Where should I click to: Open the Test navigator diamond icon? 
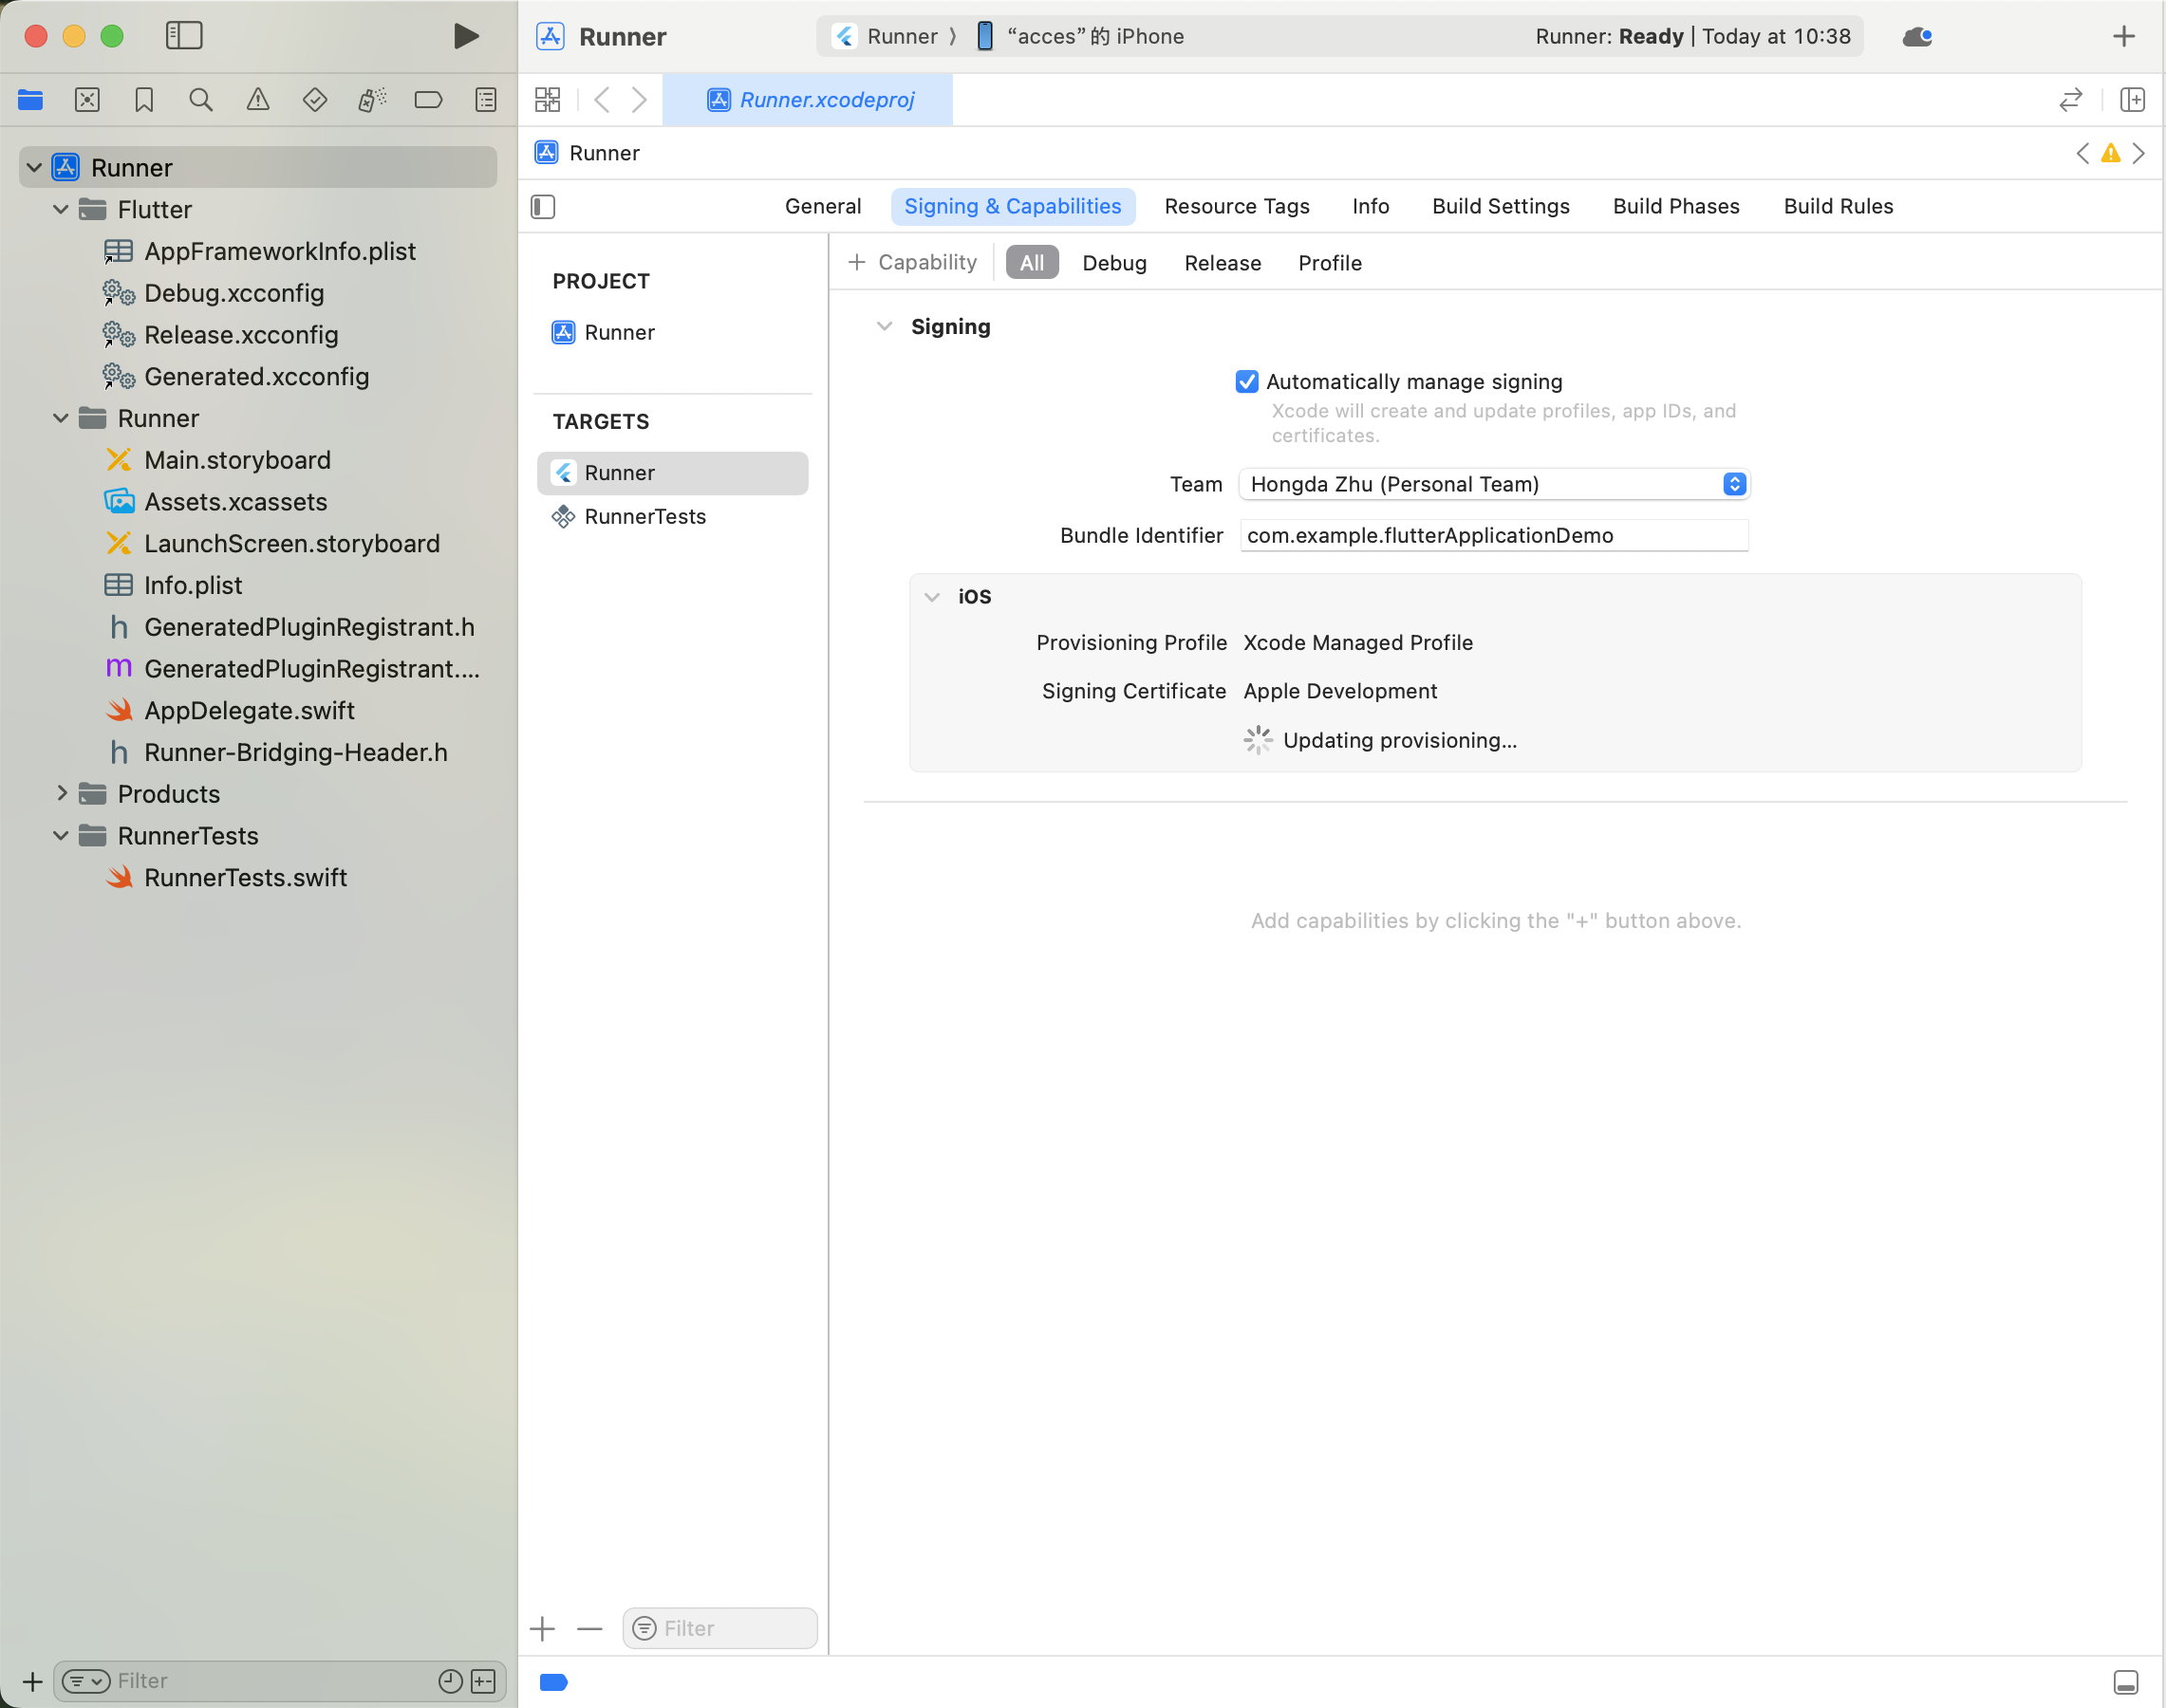(315, 100)
